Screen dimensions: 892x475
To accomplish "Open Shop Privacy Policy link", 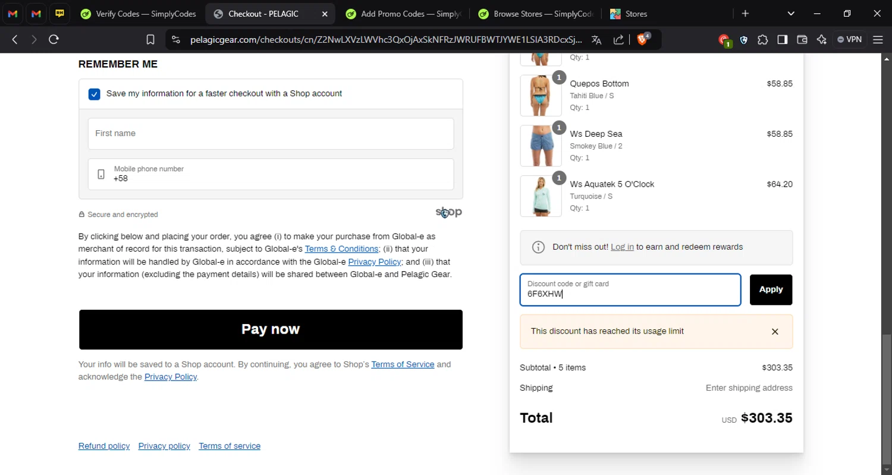I will point(171,377).
